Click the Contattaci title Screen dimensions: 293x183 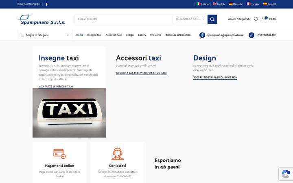click(x=118, y=166)
